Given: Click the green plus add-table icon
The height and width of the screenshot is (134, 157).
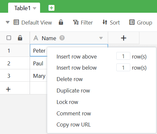Looking at the screenshot, I should pos(51,8).
